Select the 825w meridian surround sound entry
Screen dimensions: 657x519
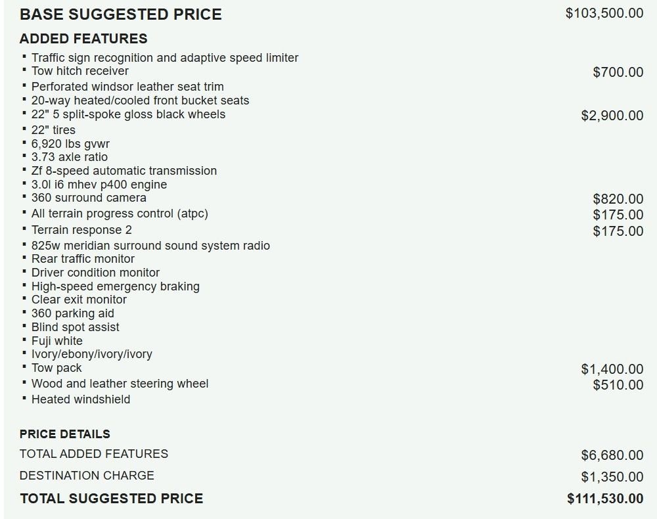(x=151, y=246)
